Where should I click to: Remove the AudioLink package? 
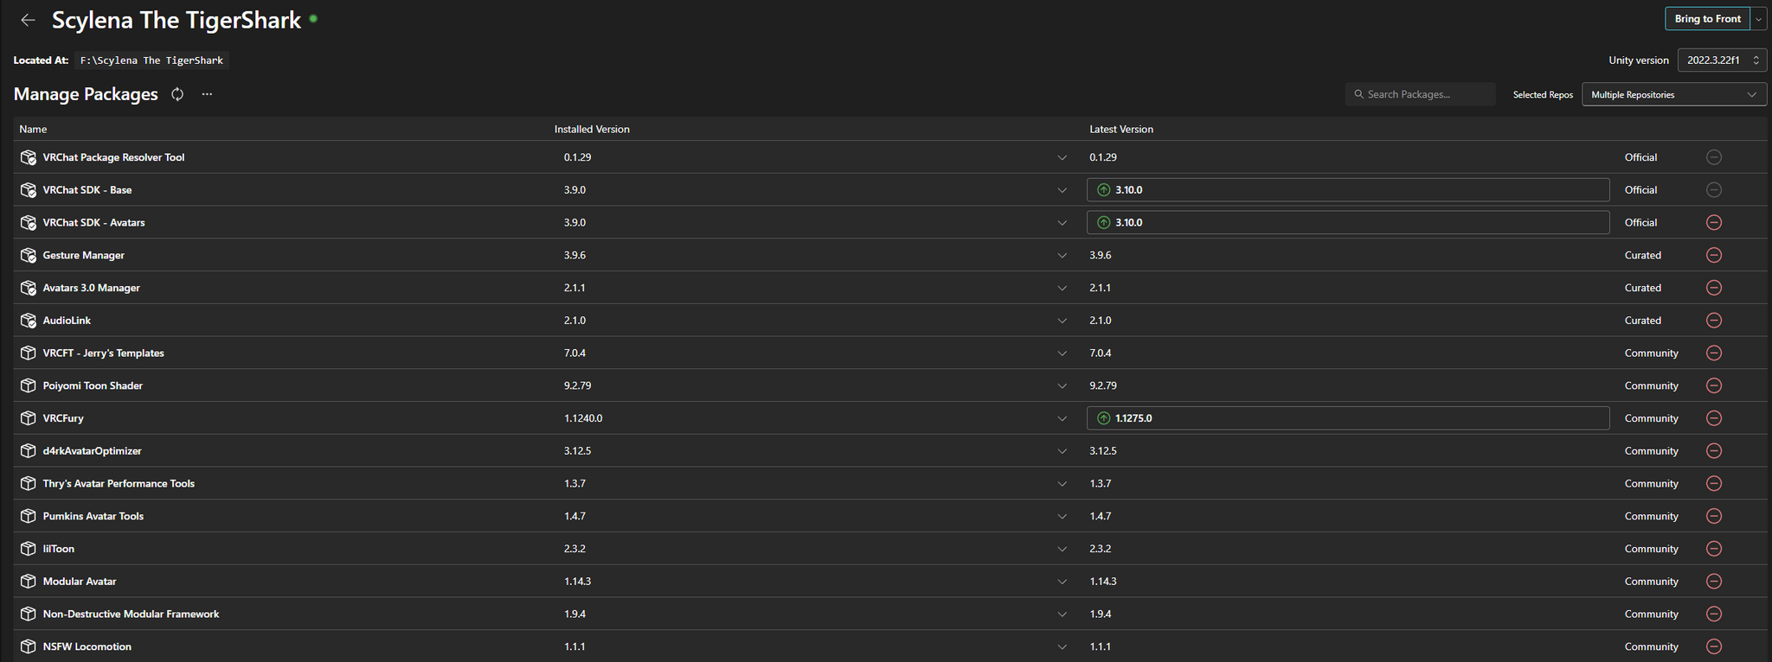(1713, 321)
